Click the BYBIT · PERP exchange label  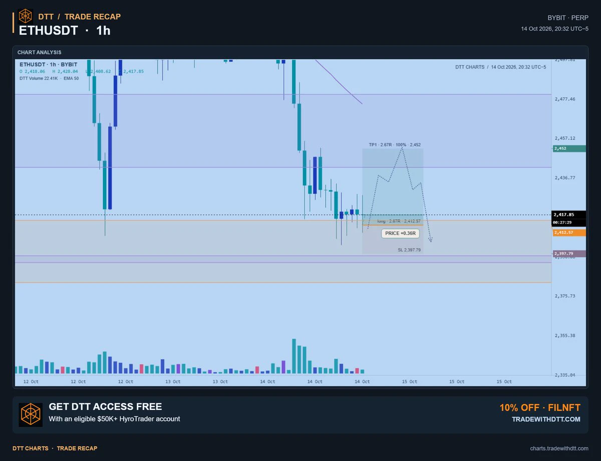click(568, 18)
